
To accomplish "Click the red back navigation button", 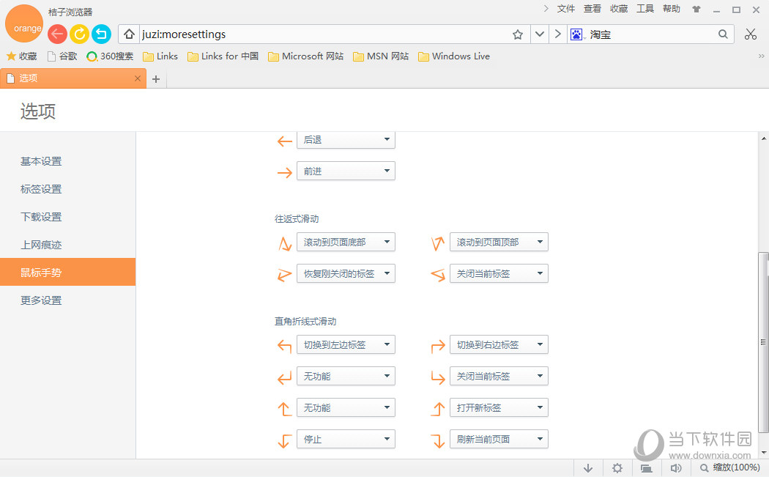I will pos(57,34).
